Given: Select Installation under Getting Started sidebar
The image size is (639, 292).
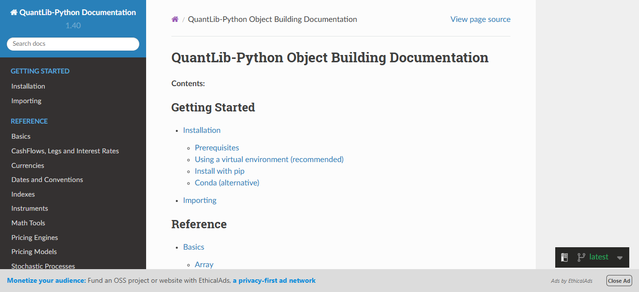Looking at the screenshot, I should coord(28,86).
